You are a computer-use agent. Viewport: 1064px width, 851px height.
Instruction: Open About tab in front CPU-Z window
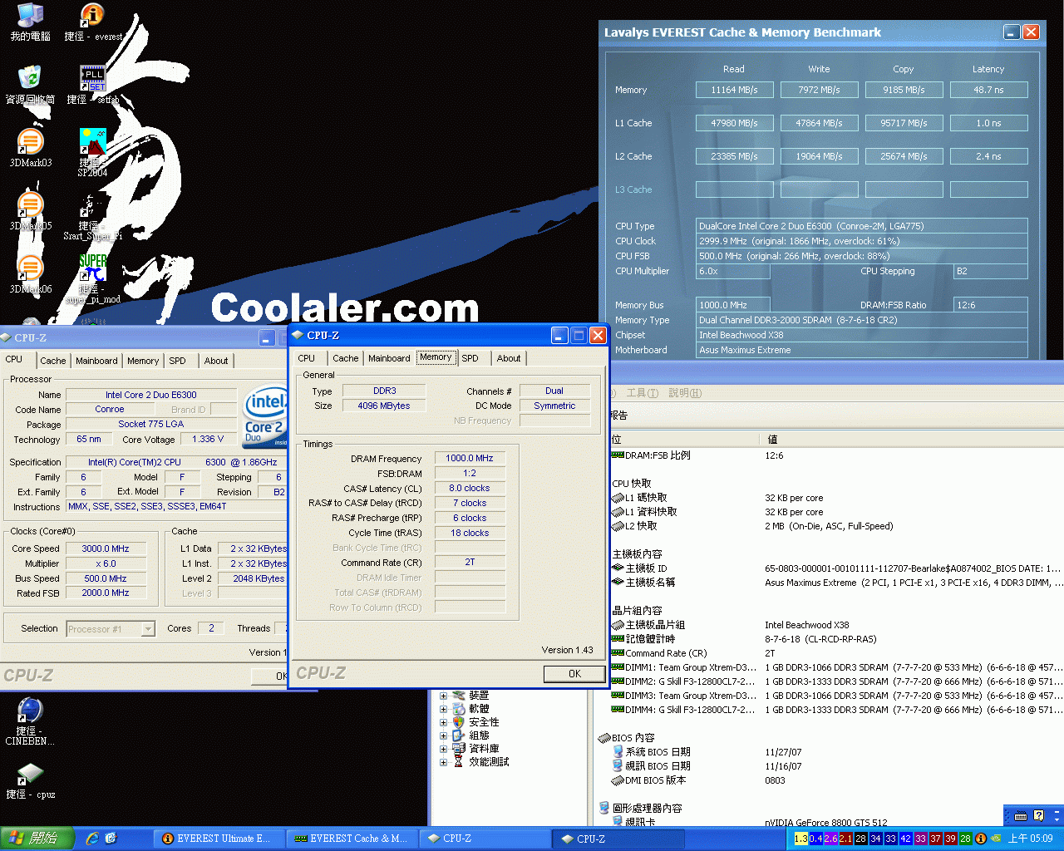[x=509, y=358]
